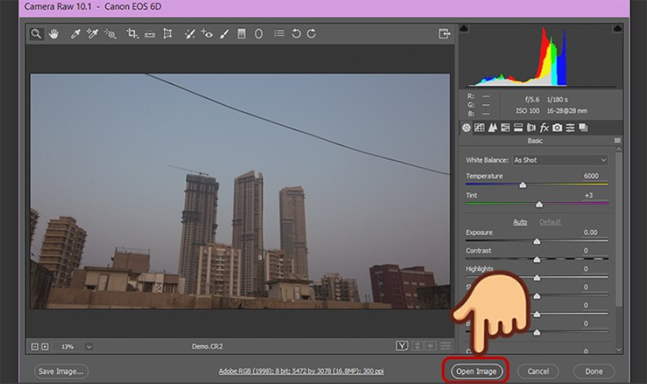Select the Graduated Filter tool
The image size is (647, 384).
coord(242,34)
